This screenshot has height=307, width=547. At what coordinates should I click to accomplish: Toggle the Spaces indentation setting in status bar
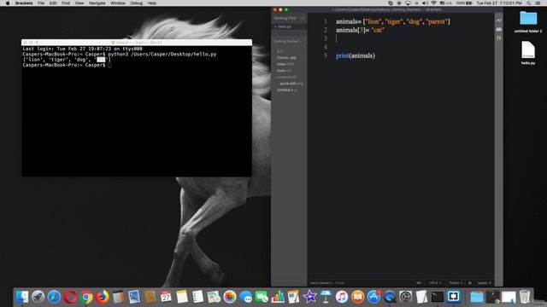point(484,283)
